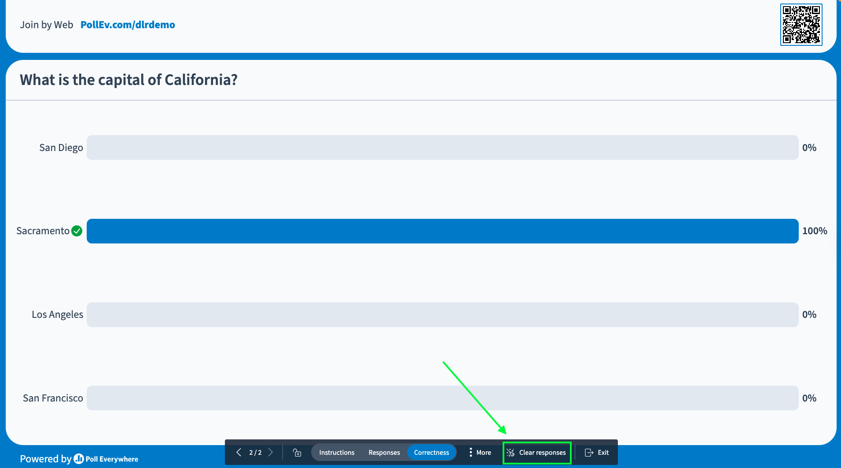
Task: Switch to the Instructions view
Action: [x=337, y=452]
